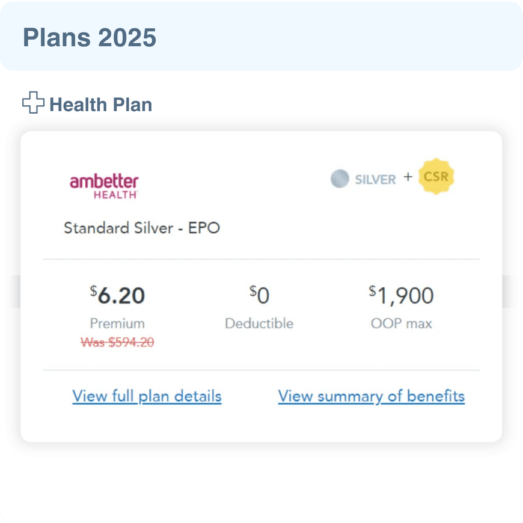Screen dimensions: 523x523
Task: Click the CSR text inside yellow badge
Action: click(436, 177)
